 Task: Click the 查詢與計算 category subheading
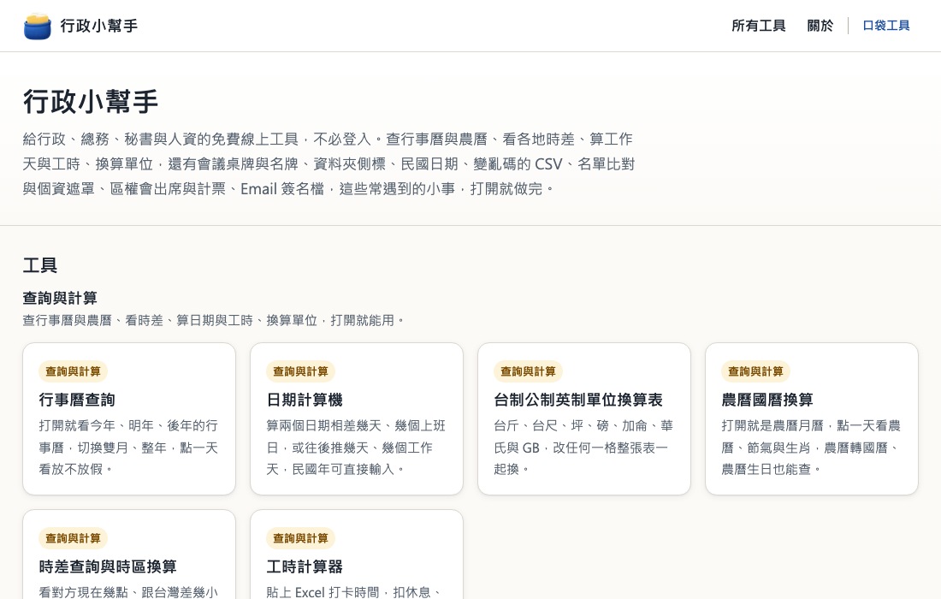click(60, 299)
